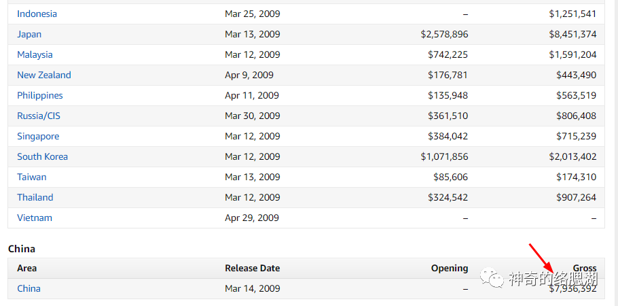
Task: Open the Taiwan area link
Action: [31, 177]
